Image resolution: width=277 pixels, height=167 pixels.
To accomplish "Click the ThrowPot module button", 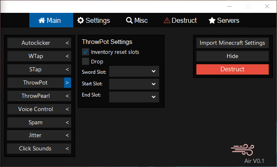I will tap(36, 83).
